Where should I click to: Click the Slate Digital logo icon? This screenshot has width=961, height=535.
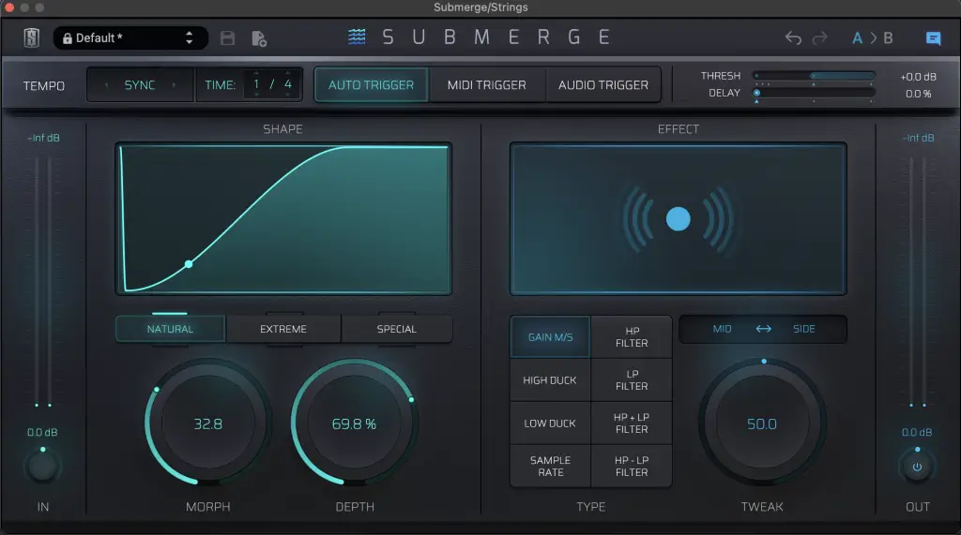pos(32,38)
